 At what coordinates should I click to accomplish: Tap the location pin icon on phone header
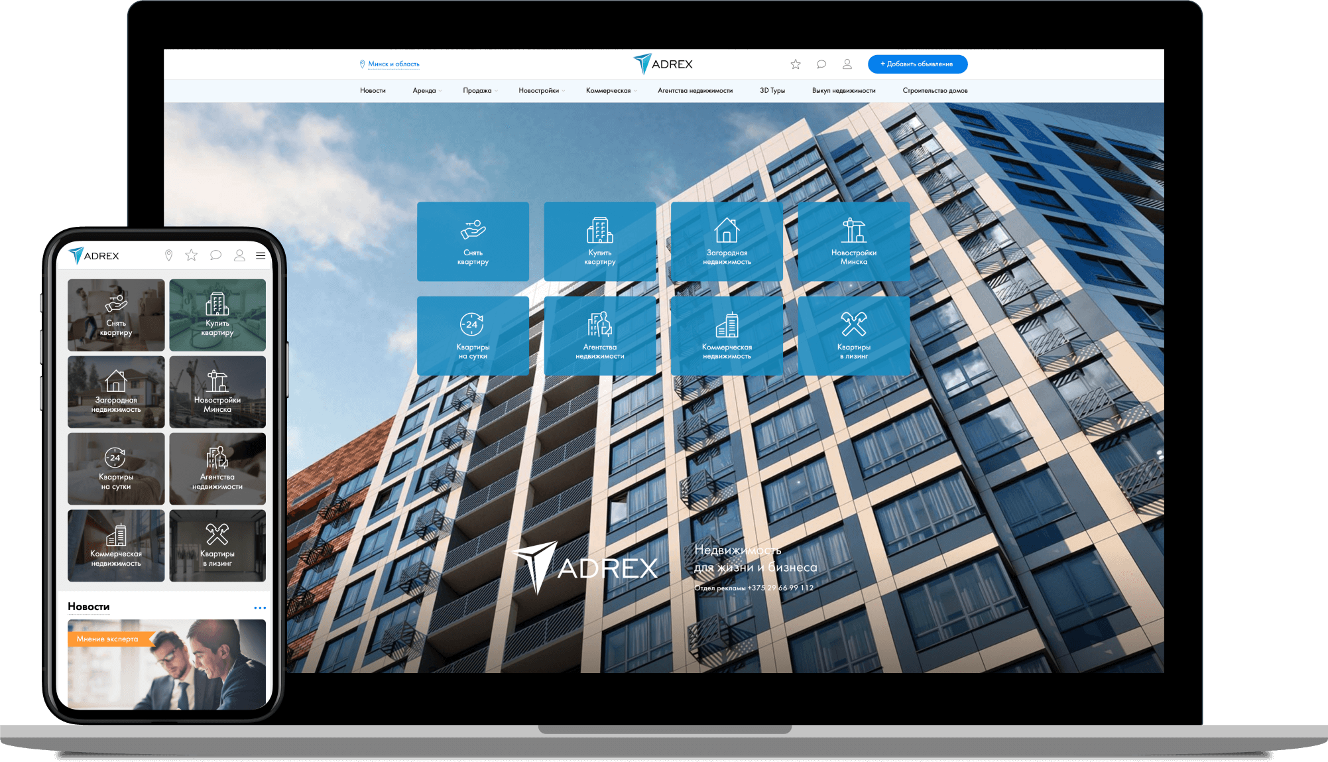click(169, 255)
